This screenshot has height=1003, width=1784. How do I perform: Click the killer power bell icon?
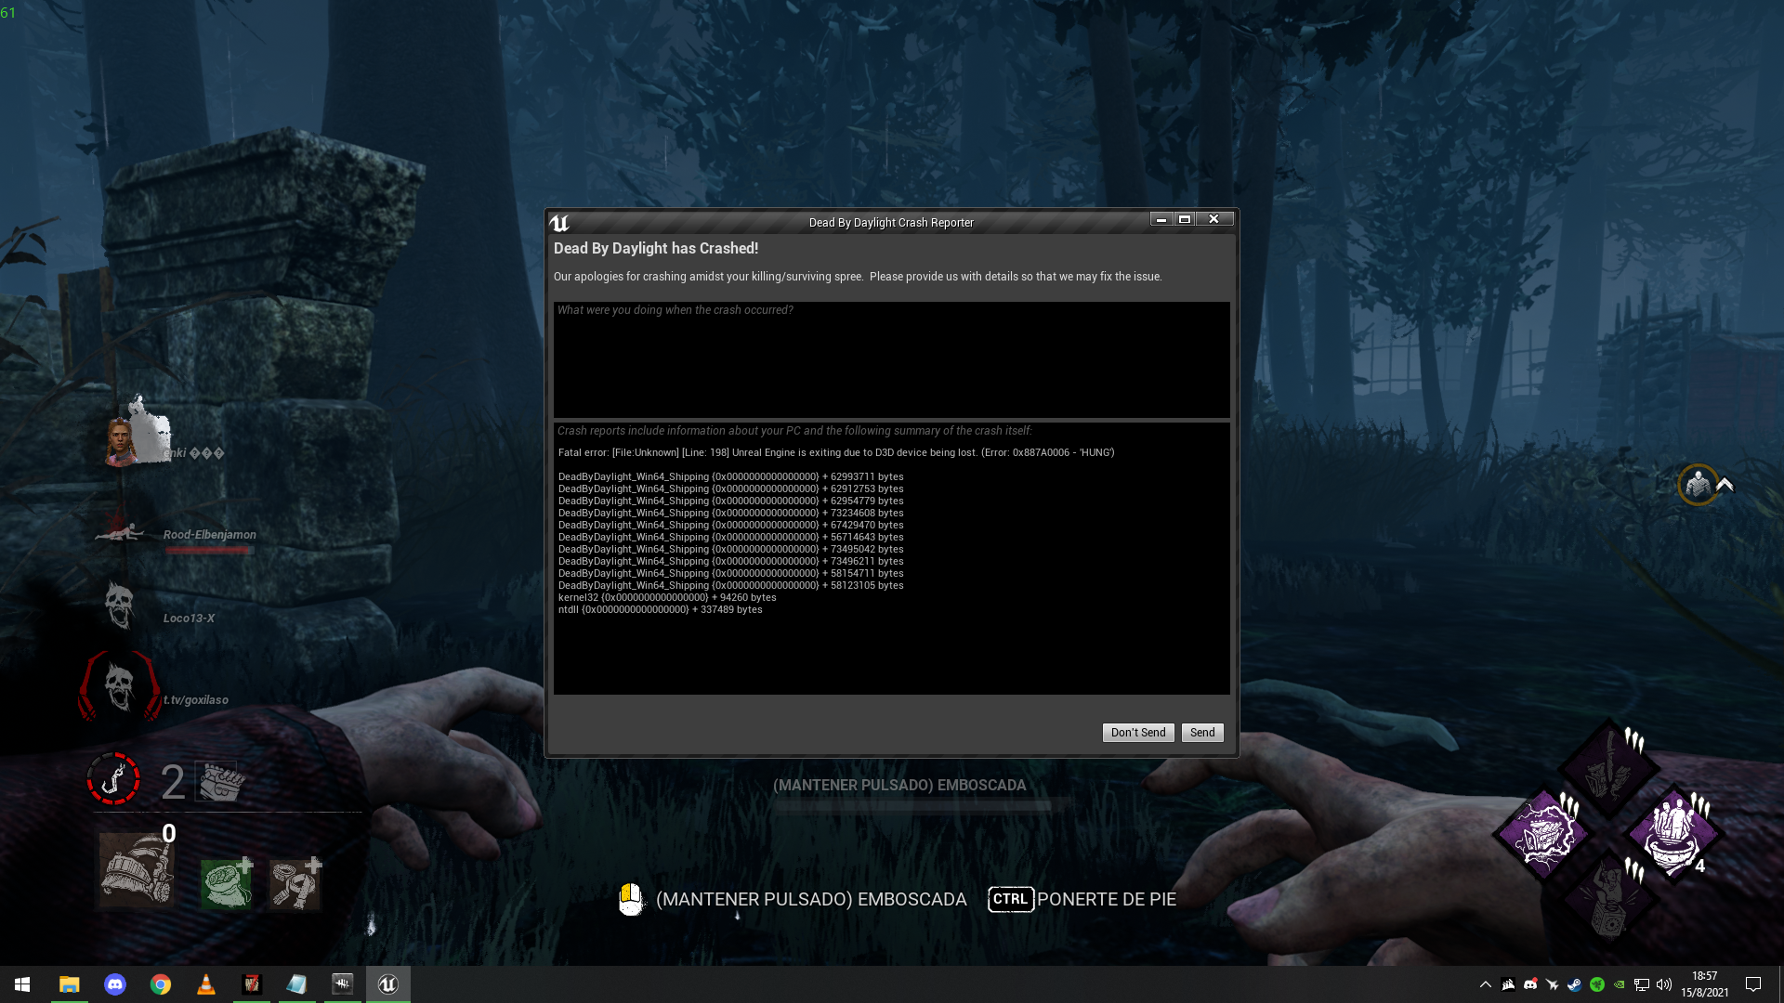(x=137, y=869)
